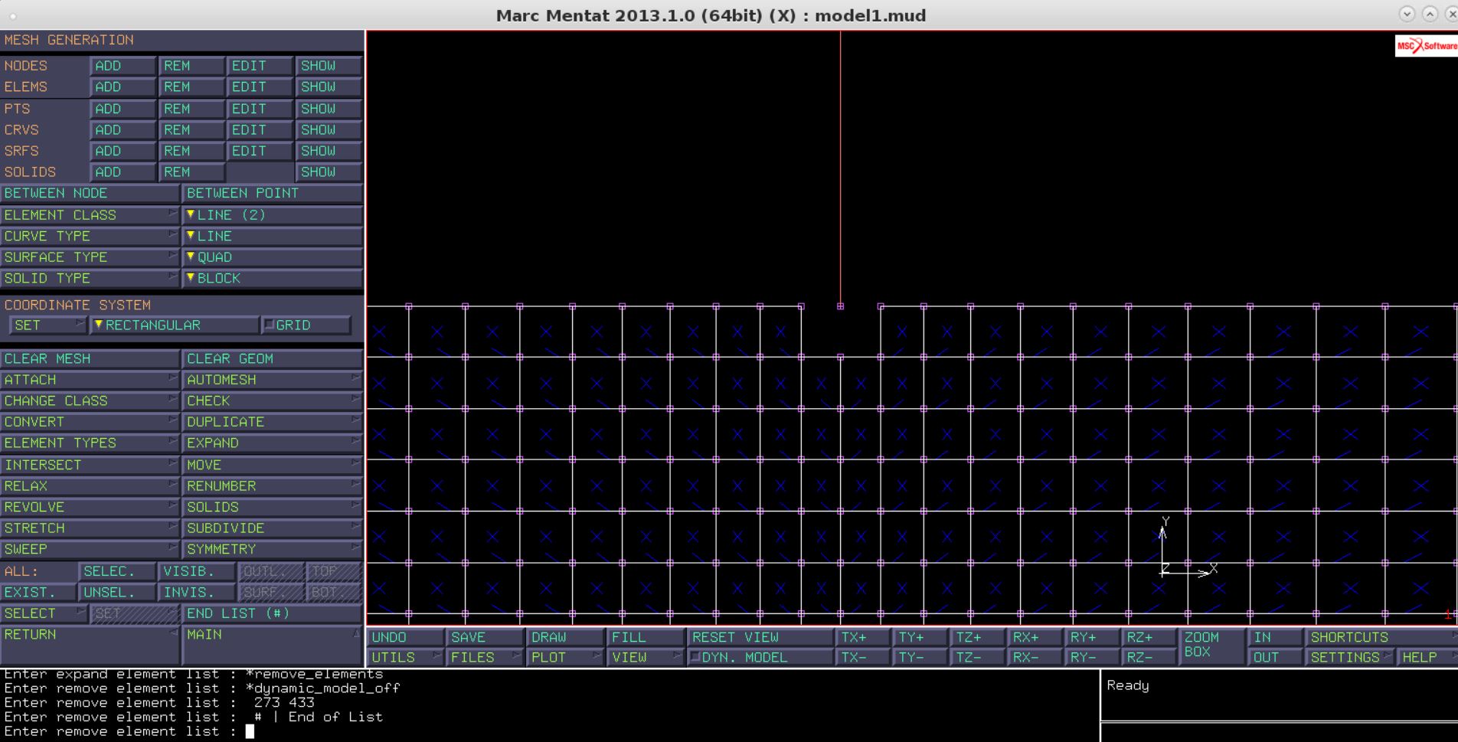Click UNSEL. button
Image resolution: width=1458 pixels, height=742 pixels.
click(116, 593)
